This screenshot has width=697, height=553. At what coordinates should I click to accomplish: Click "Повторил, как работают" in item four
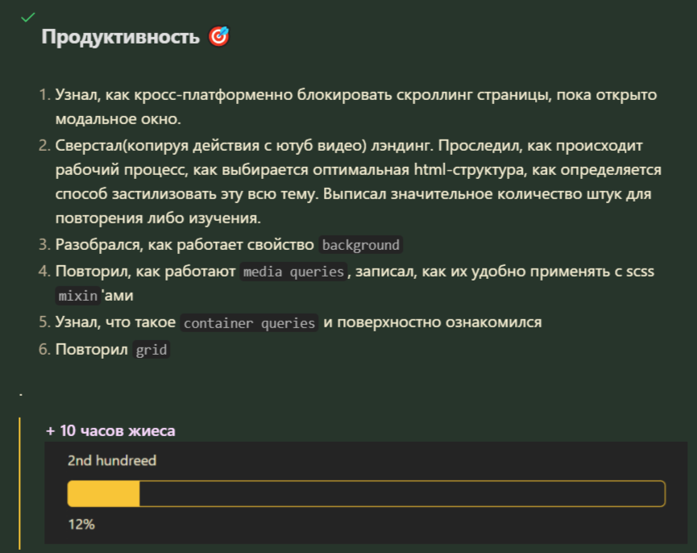145,271
